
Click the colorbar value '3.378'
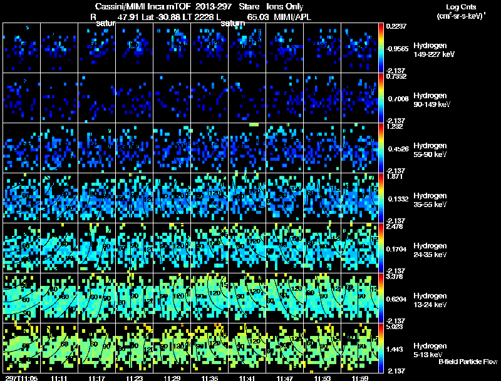tap(395, 277)
